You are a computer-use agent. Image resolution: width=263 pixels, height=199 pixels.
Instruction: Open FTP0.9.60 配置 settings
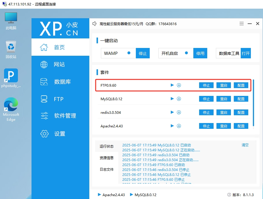(241, 85)
